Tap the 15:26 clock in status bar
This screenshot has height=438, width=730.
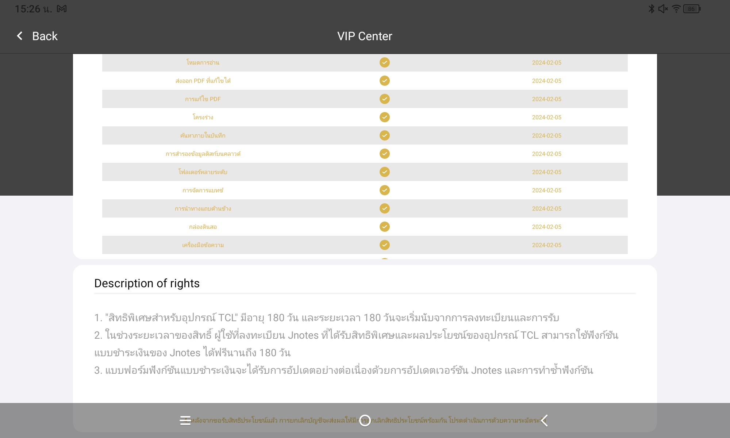point(33,9)
